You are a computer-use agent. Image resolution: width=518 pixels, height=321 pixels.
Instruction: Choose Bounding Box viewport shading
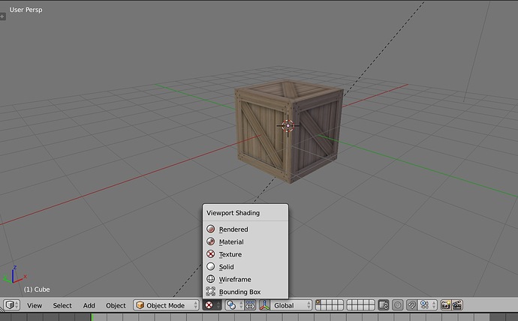[245, 292]
